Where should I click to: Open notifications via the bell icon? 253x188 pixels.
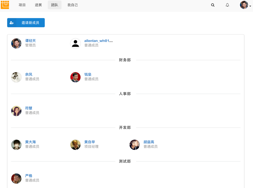[227, 5]
